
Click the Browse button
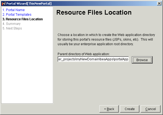coord(142,60)
